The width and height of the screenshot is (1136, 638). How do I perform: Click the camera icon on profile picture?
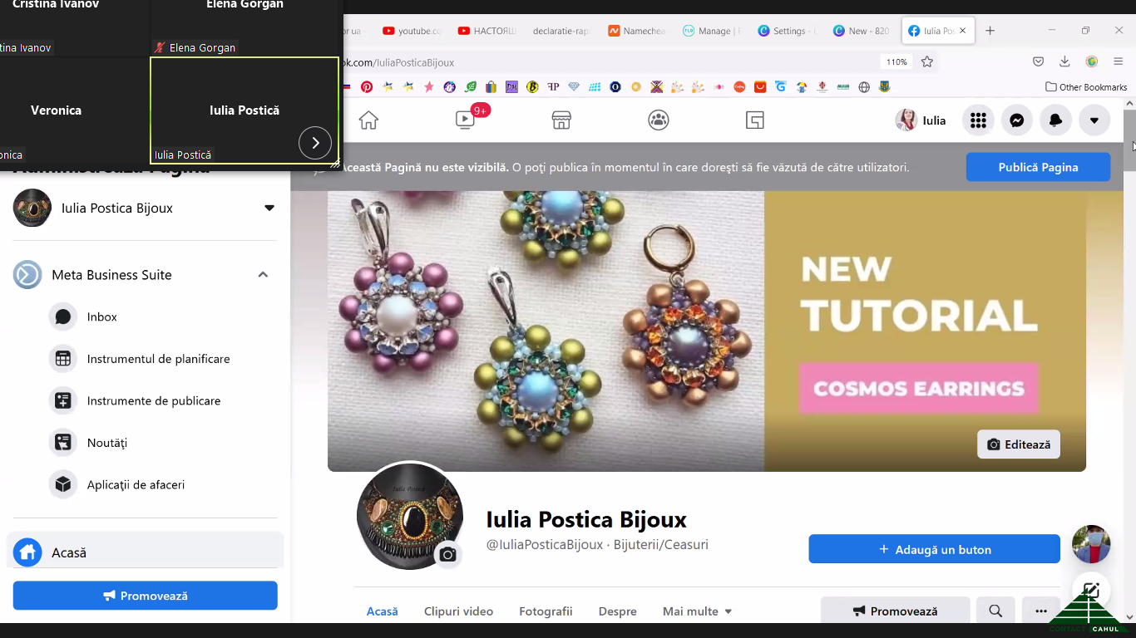point(448,554)
